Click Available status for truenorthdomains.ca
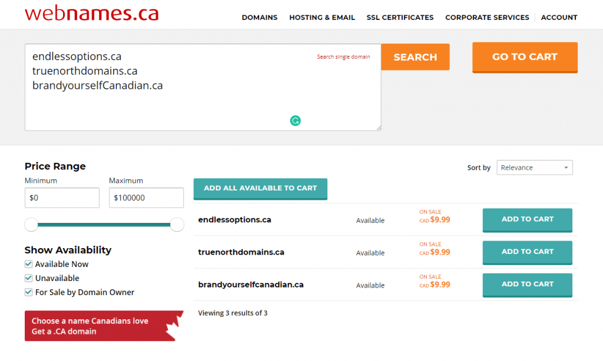 tap(370, 253)
